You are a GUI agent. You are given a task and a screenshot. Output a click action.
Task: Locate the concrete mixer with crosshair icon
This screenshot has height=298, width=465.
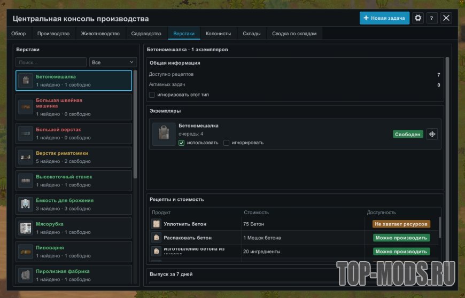coord(432,134)
